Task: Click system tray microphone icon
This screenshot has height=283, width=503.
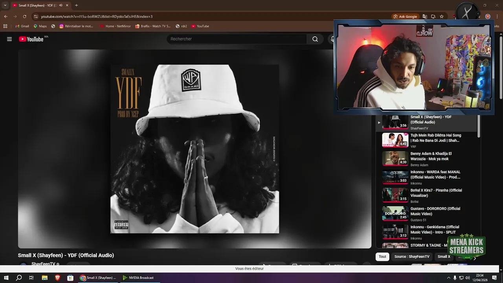Action: (x=455, y=278)
